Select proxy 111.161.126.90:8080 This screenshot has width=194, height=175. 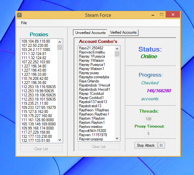coord(38,120)
